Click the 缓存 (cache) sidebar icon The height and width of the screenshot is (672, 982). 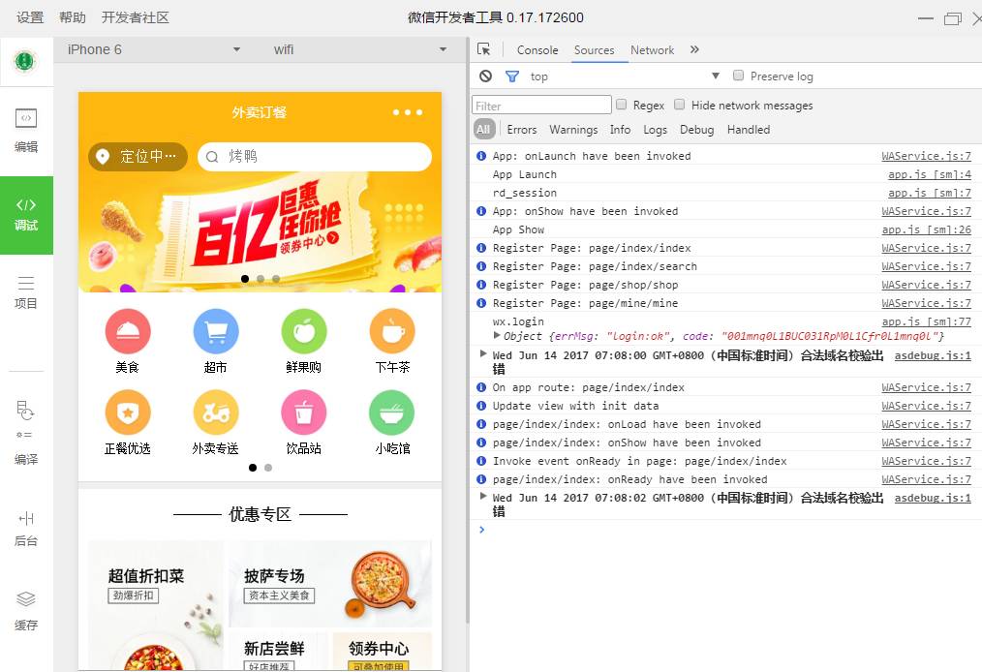point(26,611)
